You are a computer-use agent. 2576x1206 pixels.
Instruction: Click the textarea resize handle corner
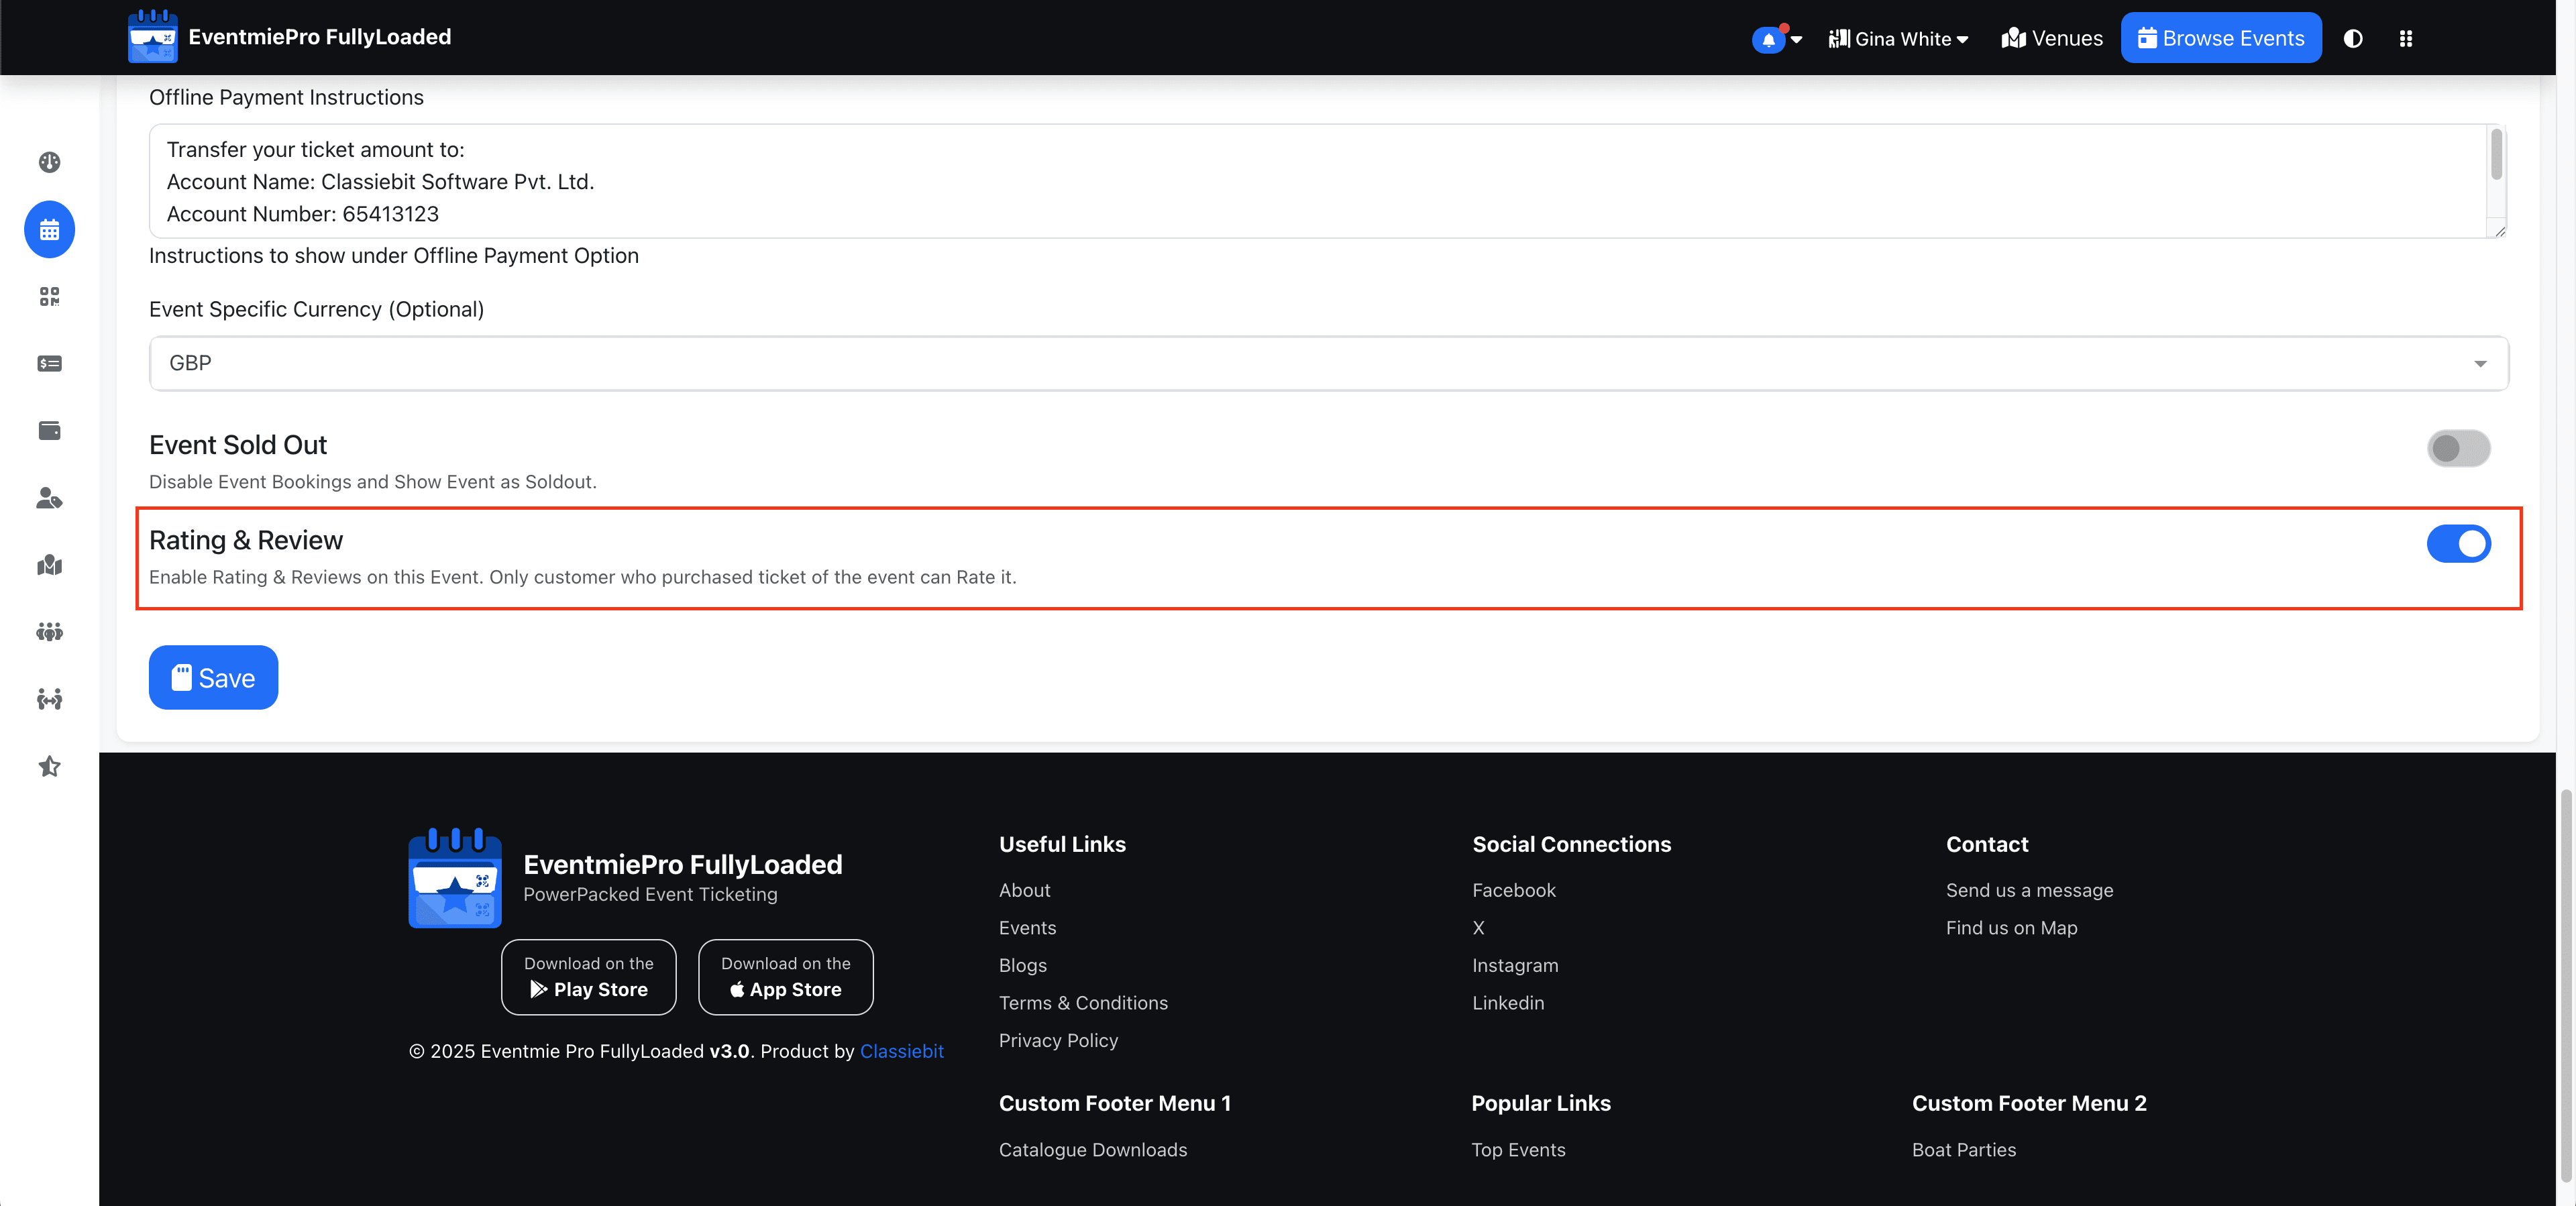pyautogui.click(x=2499, y=230)
